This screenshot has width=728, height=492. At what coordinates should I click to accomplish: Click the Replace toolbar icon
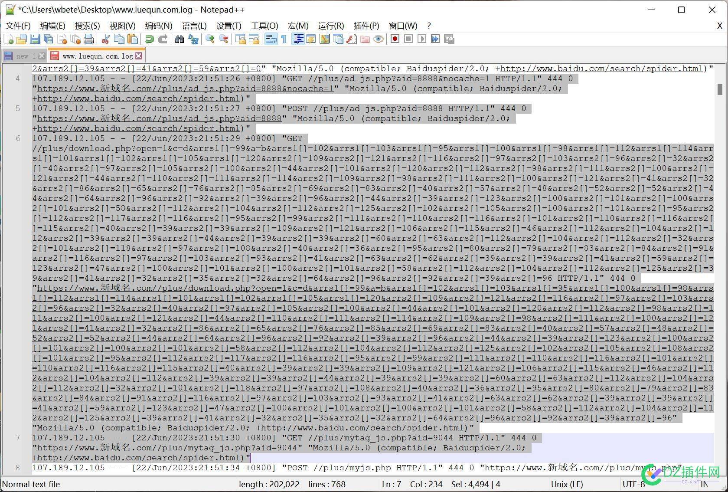[x=193, y=39]
